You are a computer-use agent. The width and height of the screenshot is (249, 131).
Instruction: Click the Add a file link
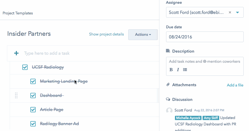(235, 85)
